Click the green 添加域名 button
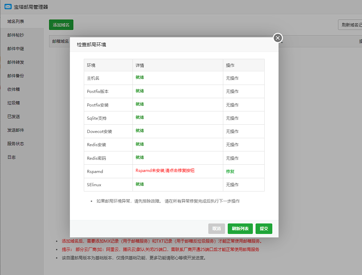This screenshot has height=275, width=362. pyautogui.click(x=61, y=25)
